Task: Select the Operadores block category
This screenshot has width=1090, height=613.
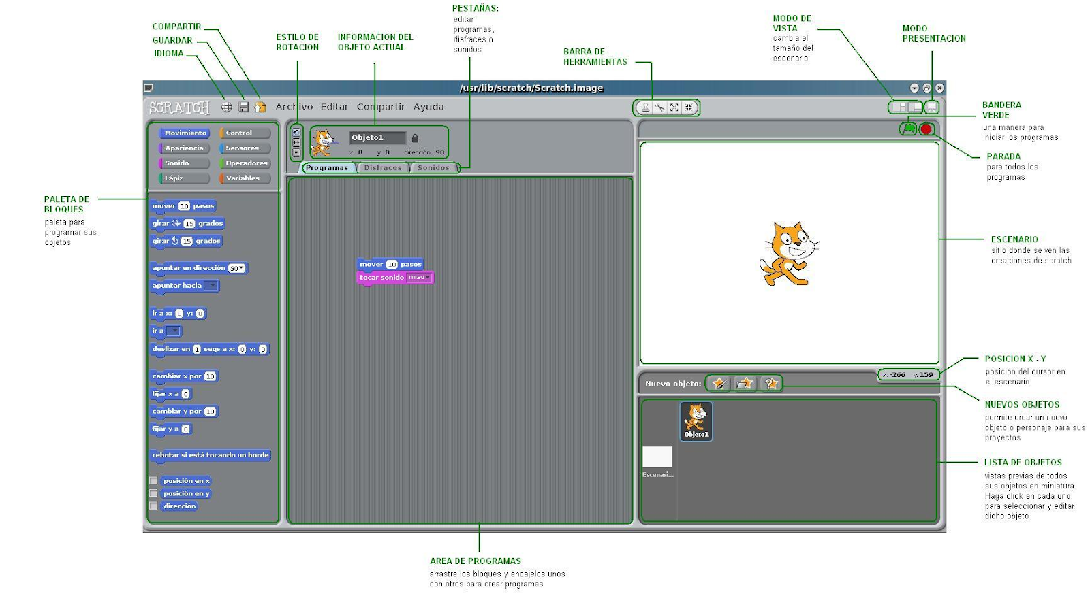Action: pos(245,163)
